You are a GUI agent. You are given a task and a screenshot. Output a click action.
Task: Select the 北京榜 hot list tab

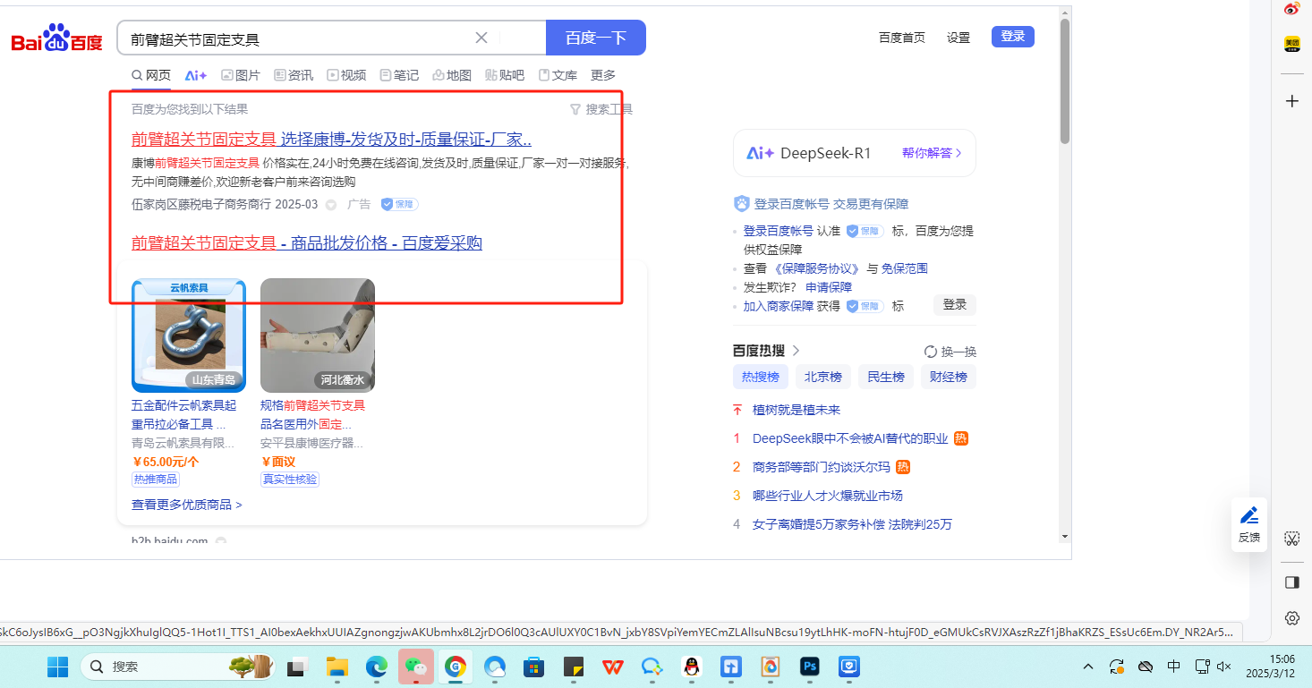823,377
